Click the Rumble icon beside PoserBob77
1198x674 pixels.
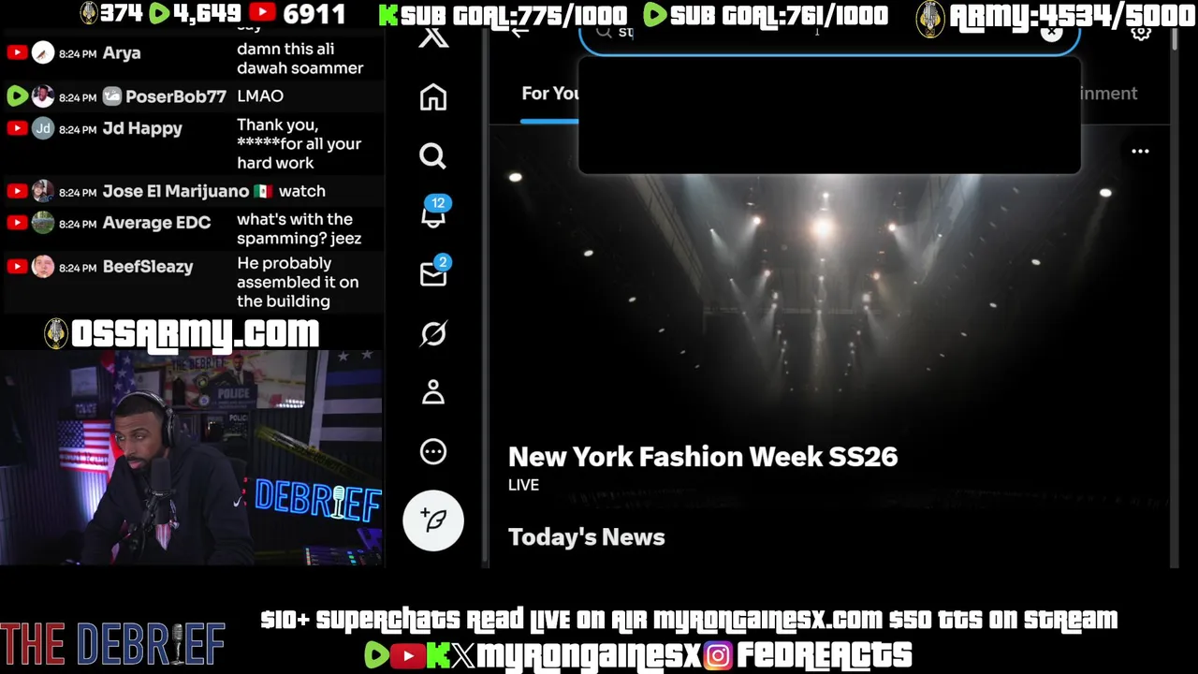[x=17, y=96]
